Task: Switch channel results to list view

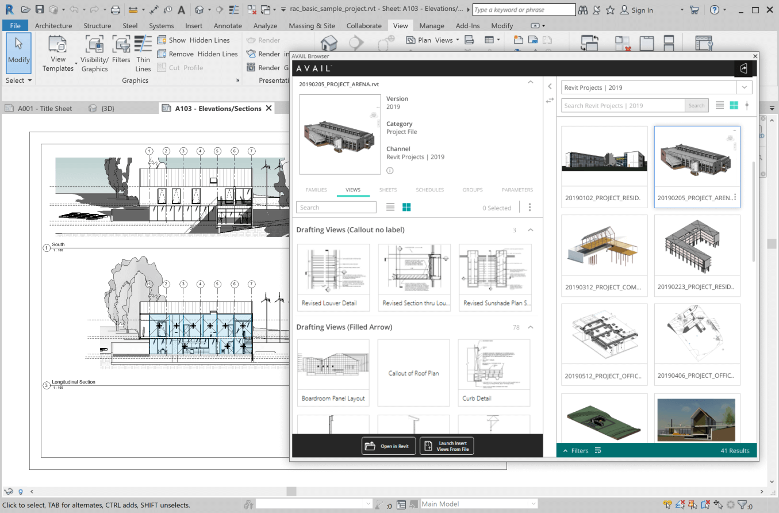Action: pos(720,105)
